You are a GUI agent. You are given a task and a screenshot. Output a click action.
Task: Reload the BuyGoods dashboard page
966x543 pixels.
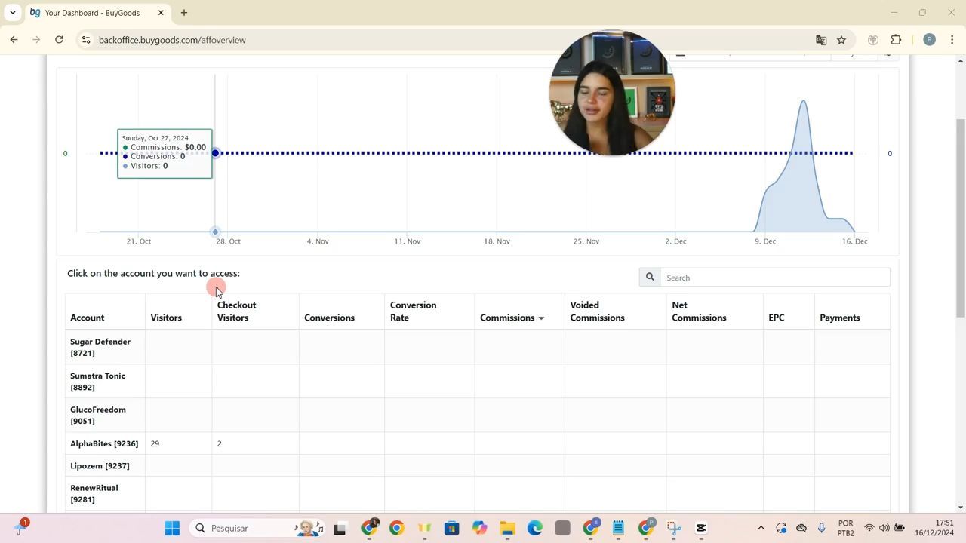59,40
